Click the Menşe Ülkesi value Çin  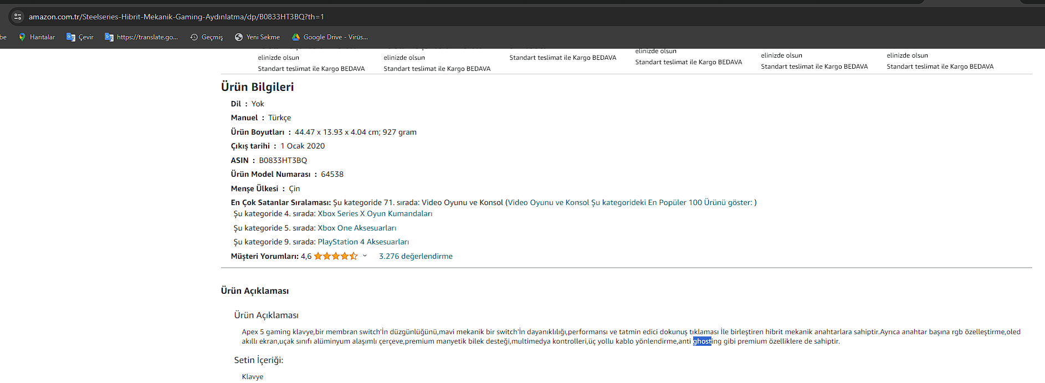click(294, 188)
